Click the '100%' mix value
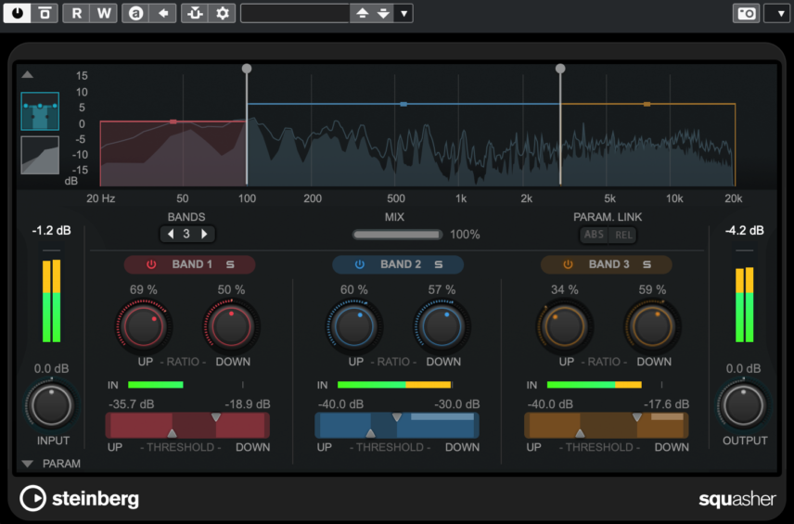 pyautogui.click(x=465, y=235)
